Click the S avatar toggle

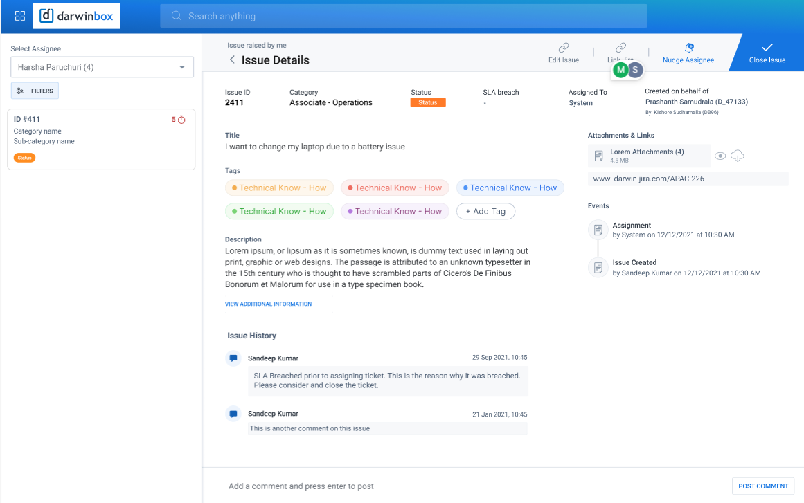[x=634, y=70]
